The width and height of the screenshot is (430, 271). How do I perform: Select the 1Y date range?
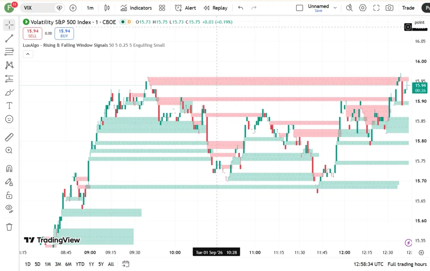[x=91, y=264]
